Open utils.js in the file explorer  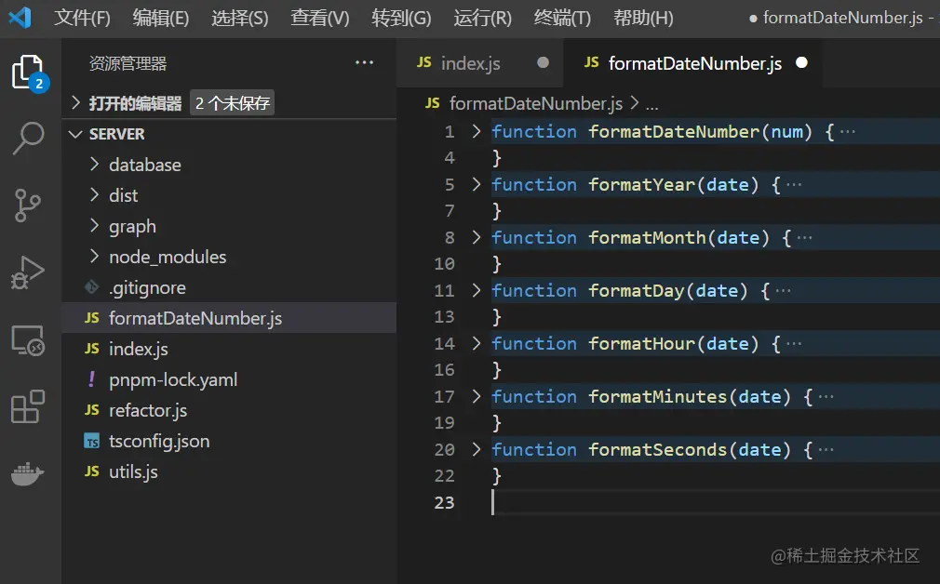[133, 471]
